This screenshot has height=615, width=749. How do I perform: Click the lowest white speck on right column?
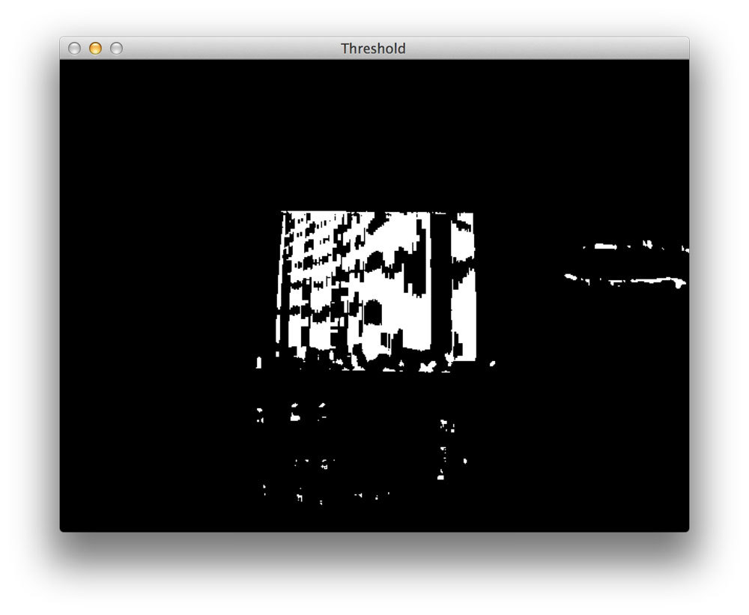[x=440, y=475]
